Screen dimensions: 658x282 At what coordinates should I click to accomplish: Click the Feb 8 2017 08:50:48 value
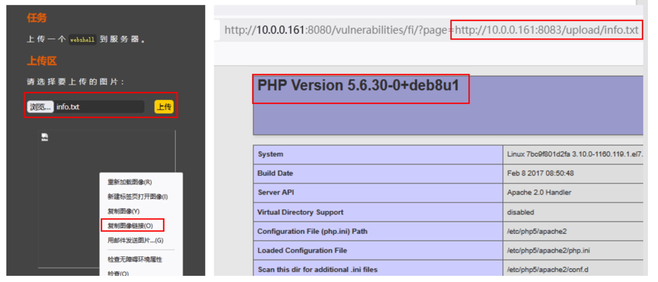coord(540,173)
